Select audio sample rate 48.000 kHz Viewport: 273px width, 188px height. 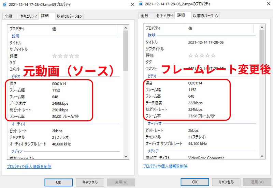(61, 144)
